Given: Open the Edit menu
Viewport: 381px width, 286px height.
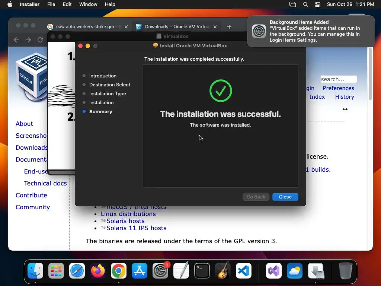Looking at the screenshot, I should [x=67, y=4].
